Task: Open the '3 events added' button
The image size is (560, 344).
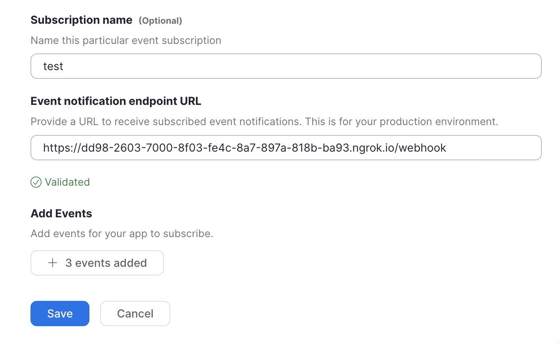Action: (97, 263)
